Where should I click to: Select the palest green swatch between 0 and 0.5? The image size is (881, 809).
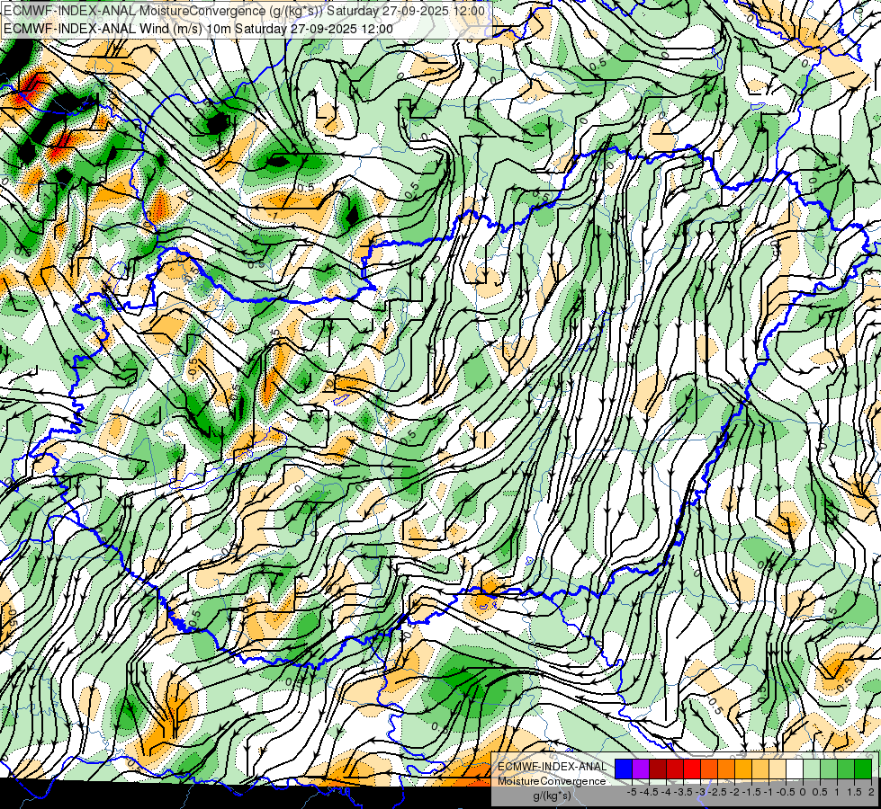click(812, 769)
